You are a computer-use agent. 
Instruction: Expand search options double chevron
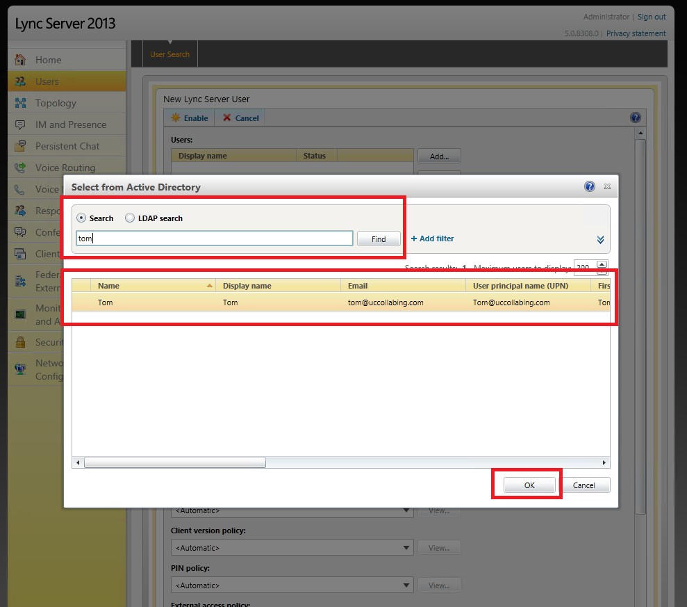pyautogui.click(x=600, y=239)
